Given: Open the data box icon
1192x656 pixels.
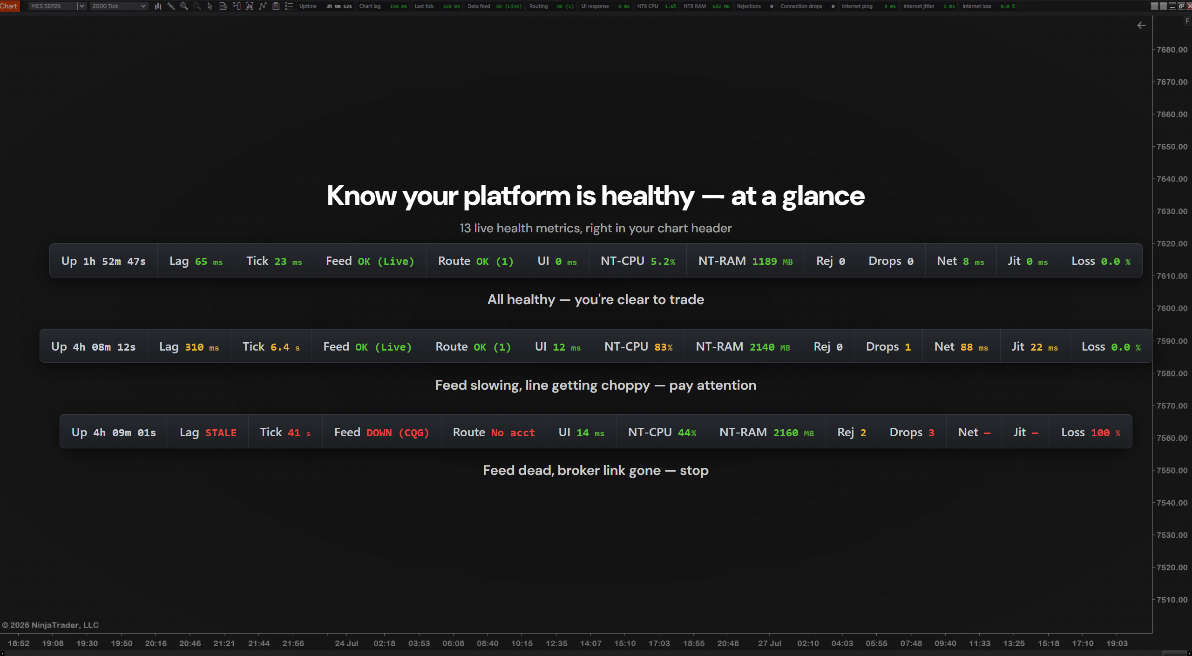Looking at the screenshot, I should point(223,6).
